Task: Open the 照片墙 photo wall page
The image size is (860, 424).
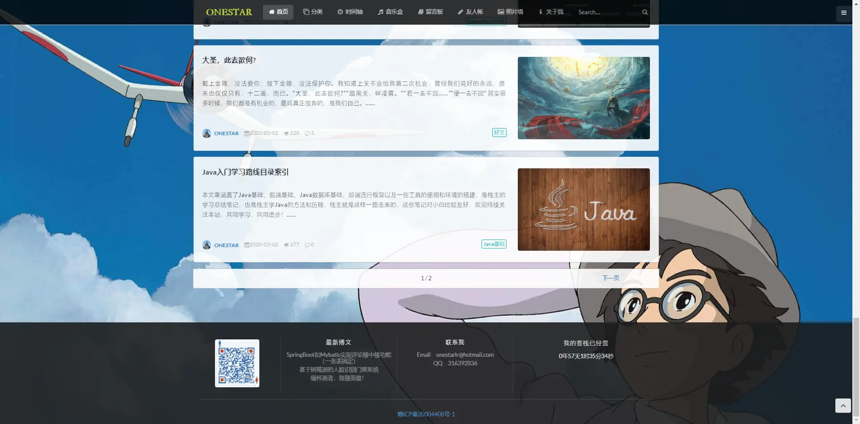Action: pyautogui.click(x=510, y=12)
